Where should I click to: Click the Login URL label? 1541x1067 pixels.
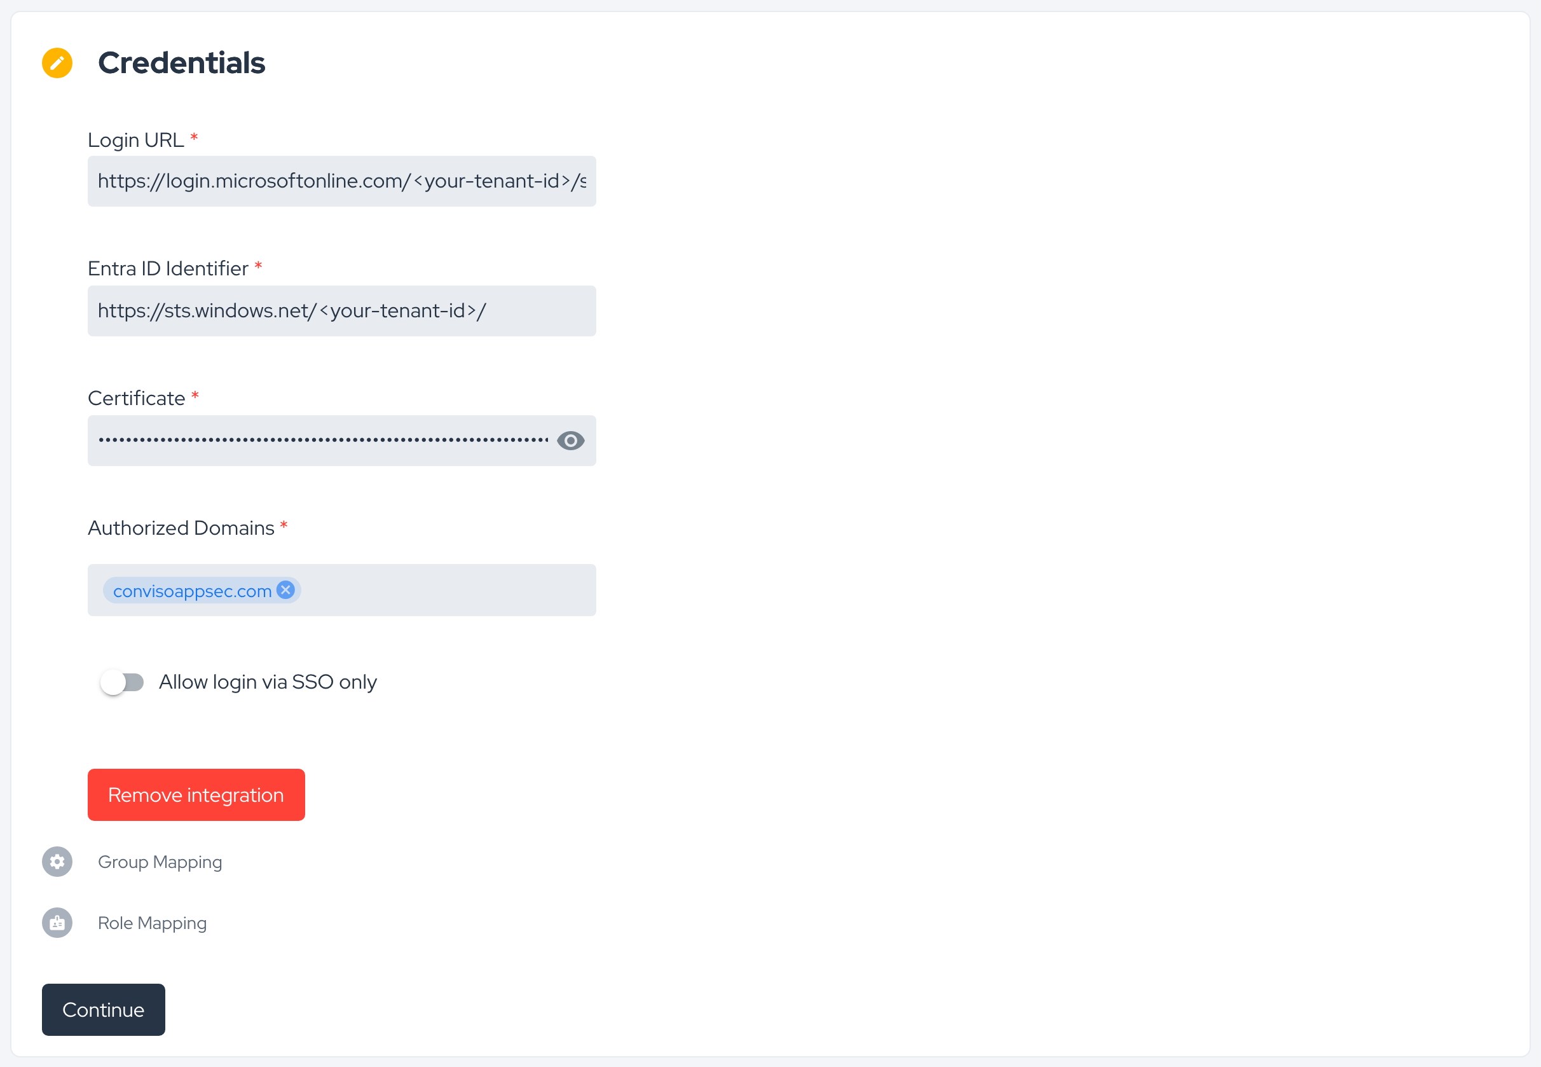tap(135, 140)
